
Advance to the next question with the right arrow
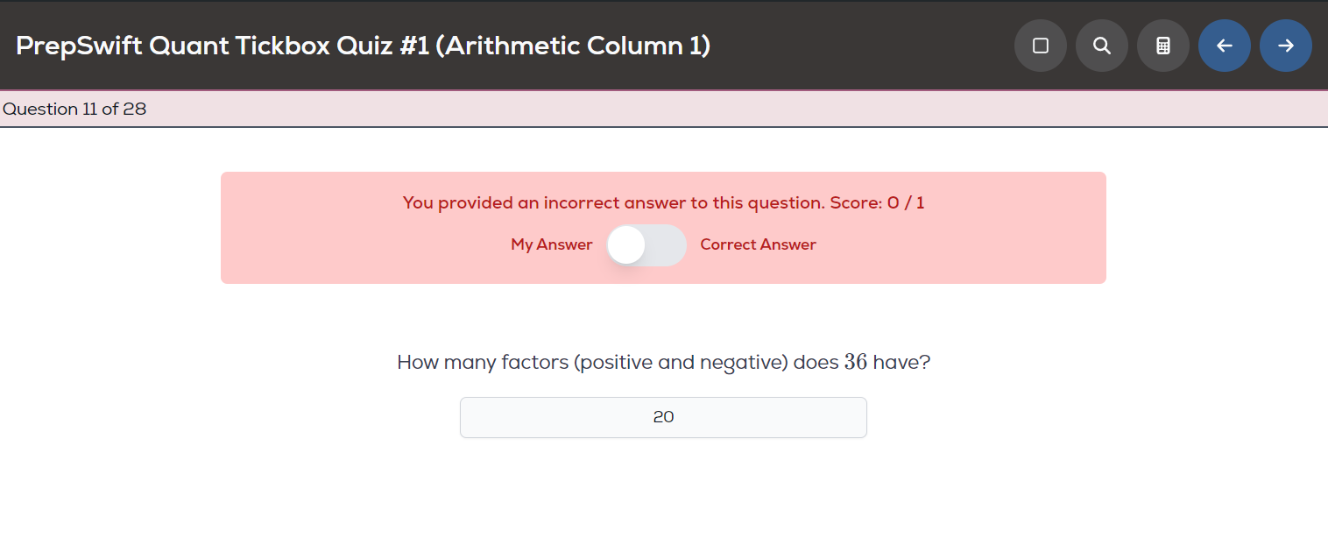pyautogui.click(x=1286, y=46)
